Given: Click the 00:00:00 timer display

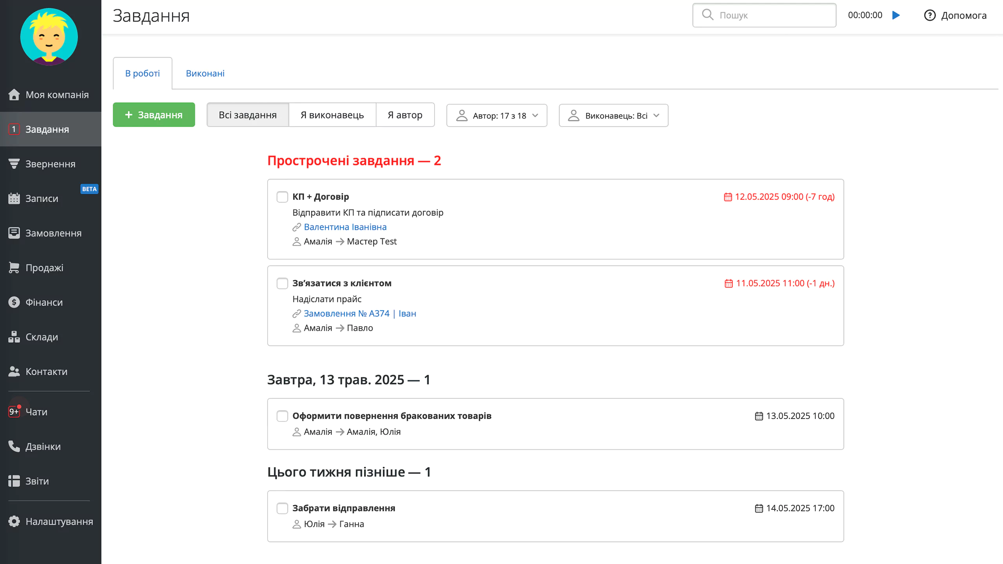Looking at the screenshot, I should pos(865,15).
